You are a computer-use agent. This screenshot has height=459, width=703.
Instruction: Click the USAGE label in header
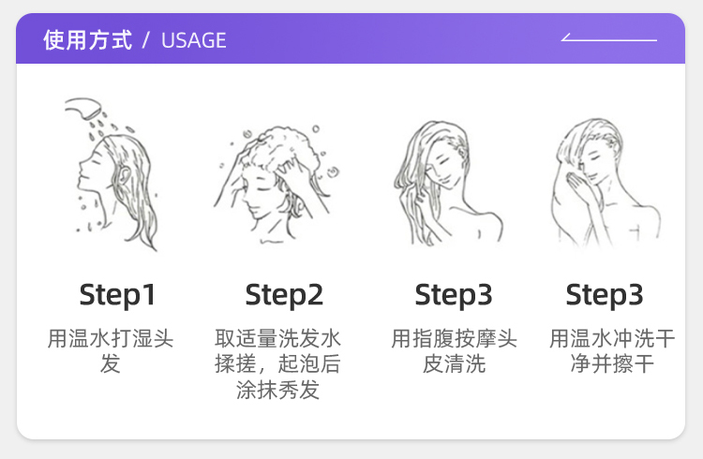(194, 41)
